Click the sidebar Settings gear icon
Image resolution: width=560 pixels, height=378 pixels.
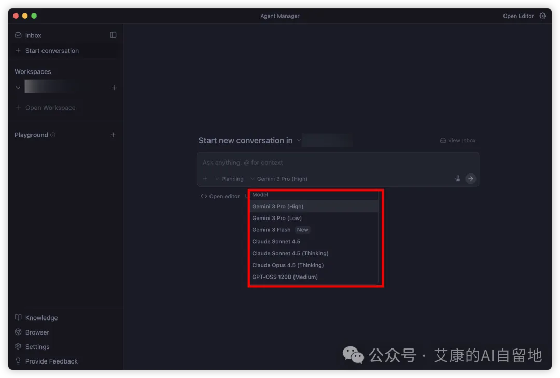pos(18,346)
